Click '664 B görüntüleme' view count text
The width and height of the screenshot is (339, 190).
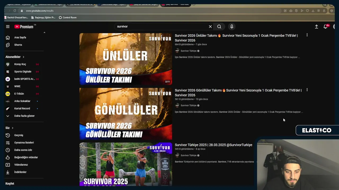tap(184, 45)
